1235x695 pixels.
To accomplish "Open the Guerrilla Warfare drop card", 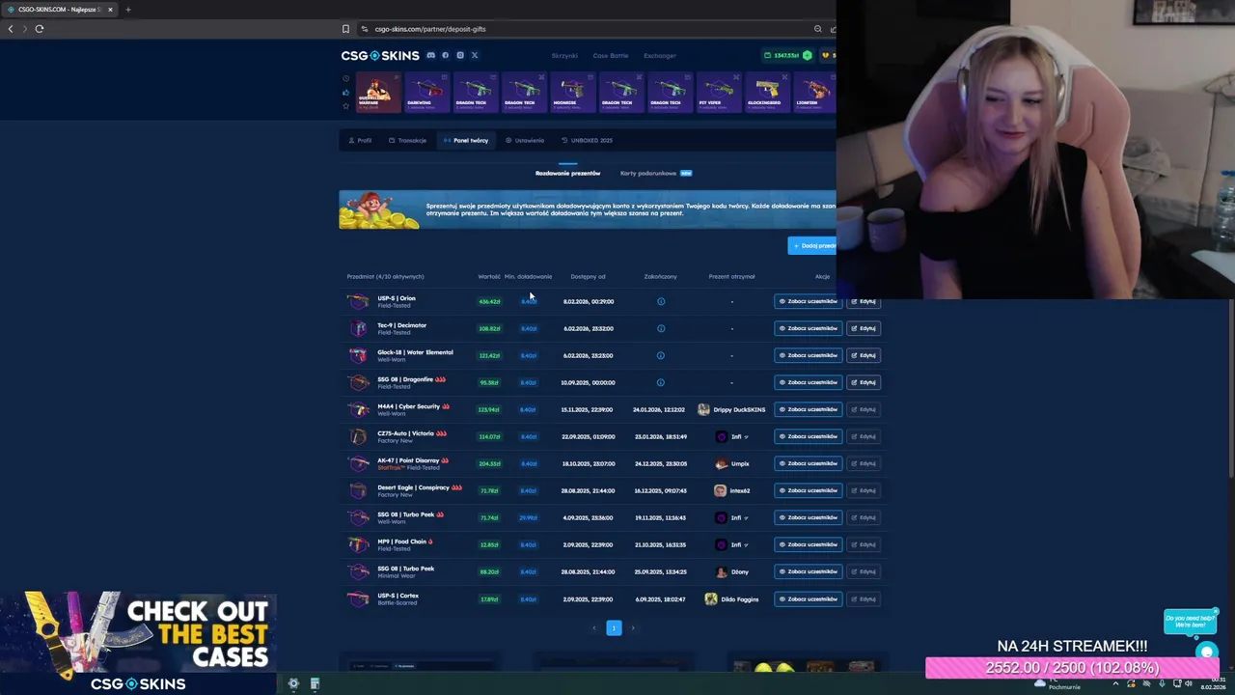I will (378, 93).
